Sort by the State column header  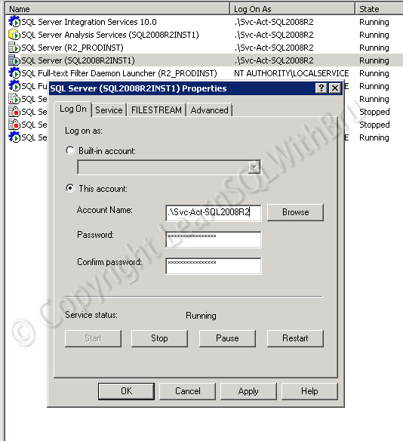[x=379, y=9]
